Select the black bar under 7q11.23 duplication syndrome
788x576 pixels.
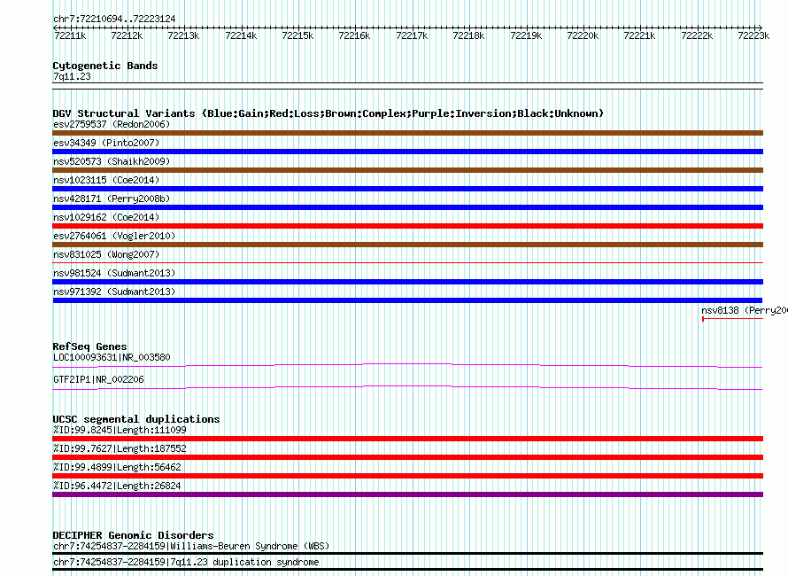pos(407,570)
